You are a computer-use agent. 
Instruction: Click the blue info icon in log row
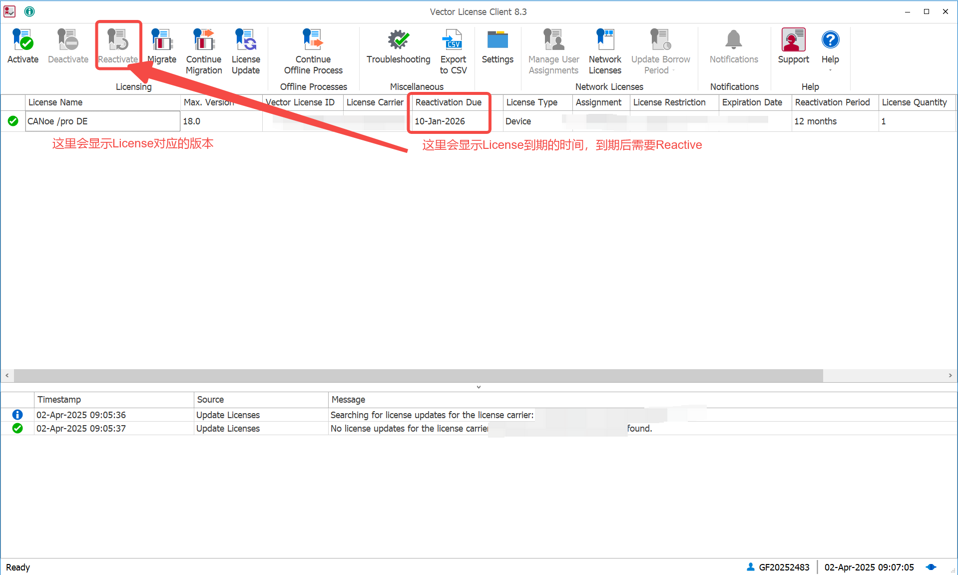coord(17,415)
